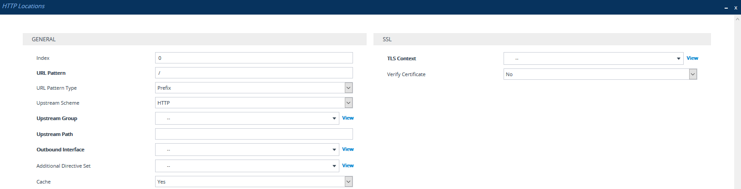Click View link next to TLS Context

click(692, 58)
